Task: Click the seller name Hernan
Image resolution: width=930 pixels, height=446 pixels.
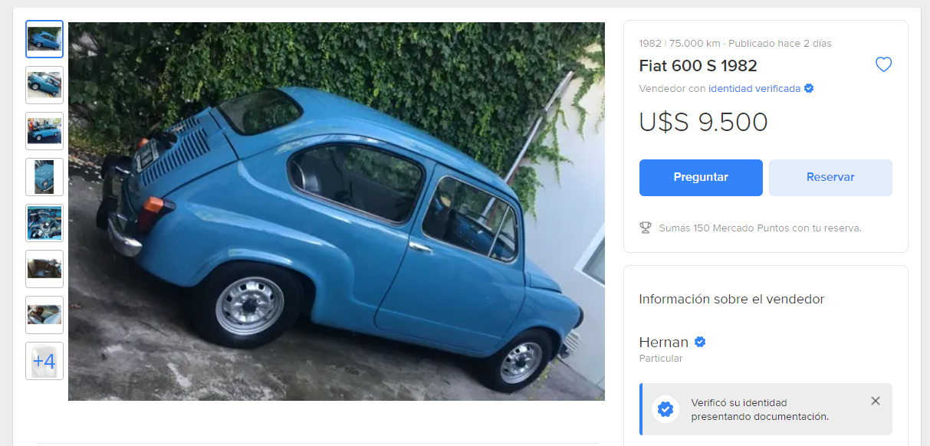Action: click(x=664, y=342)
